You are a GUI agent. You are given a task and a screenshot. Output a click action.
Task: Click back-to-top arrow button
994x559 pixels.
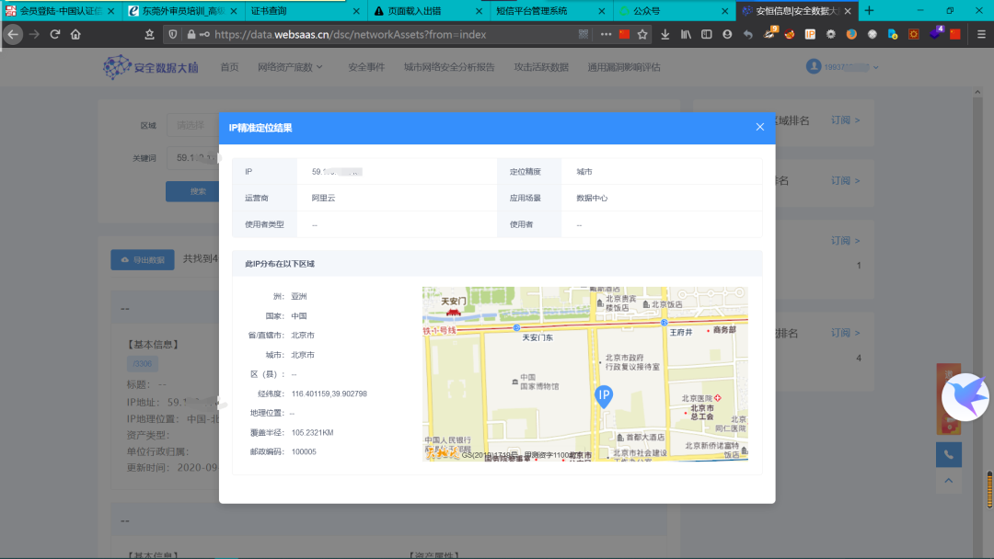pos(948,481)
